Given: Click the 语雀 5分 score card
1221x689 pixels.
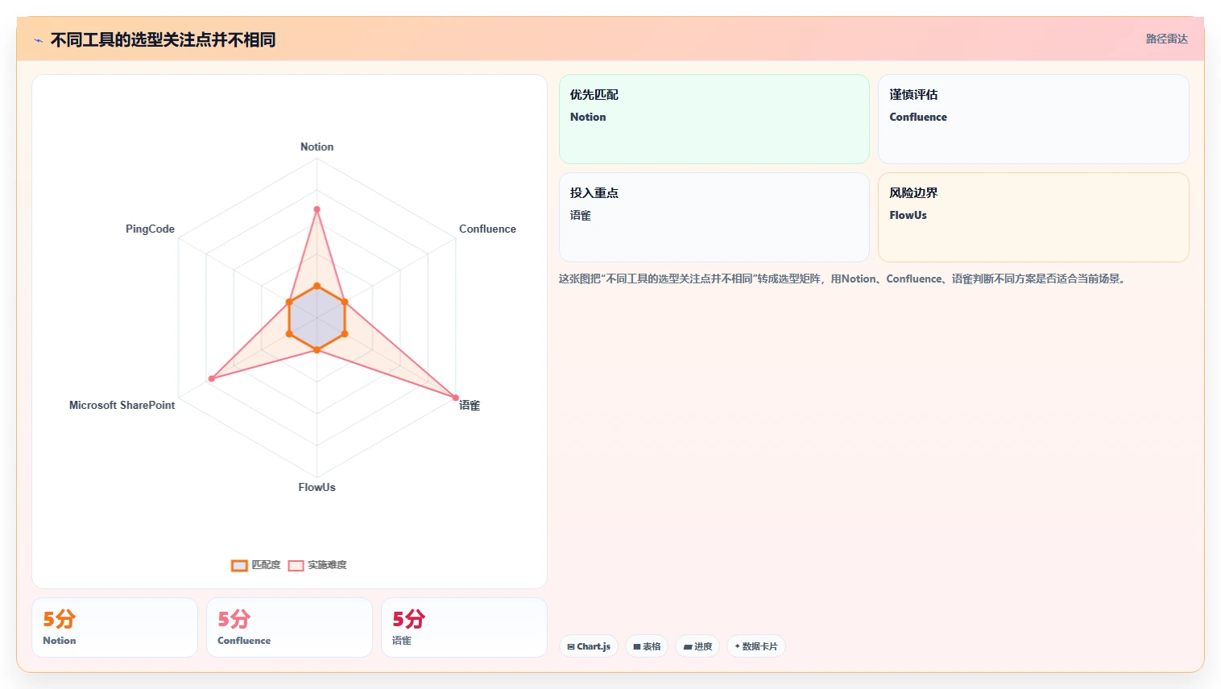Looking at the screenshot, I should click(x=464, y=627).
